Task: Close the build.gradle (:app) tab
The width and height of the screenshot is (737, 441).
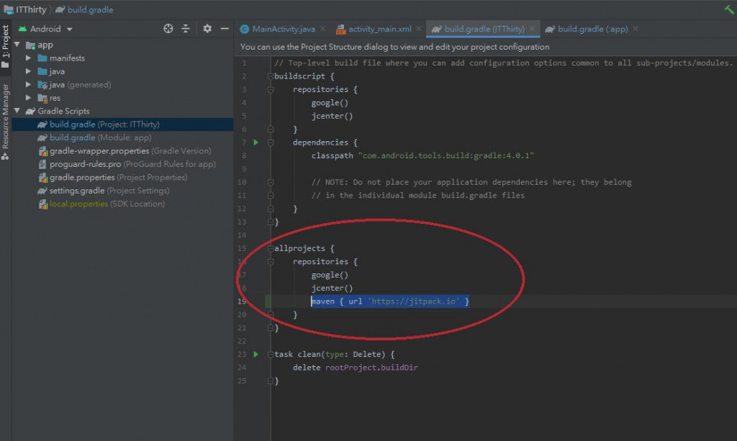Action: coord(635,29)
